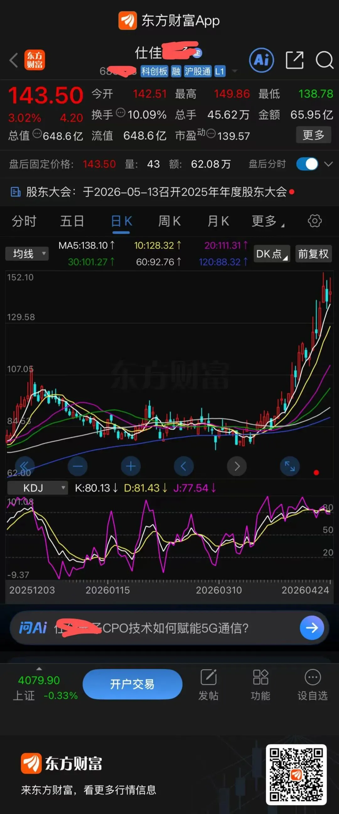Switch to the 分时 tab
Screen dimensions: 339x814
[x=24, y=221]
